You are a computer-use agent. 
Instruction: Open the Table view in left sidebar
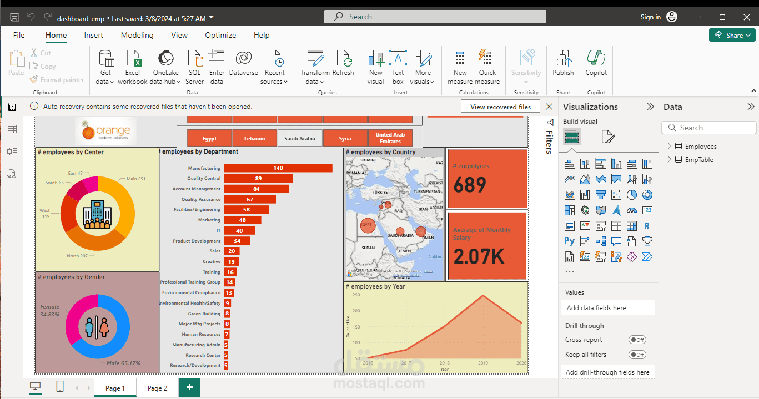tap(12, 129)
